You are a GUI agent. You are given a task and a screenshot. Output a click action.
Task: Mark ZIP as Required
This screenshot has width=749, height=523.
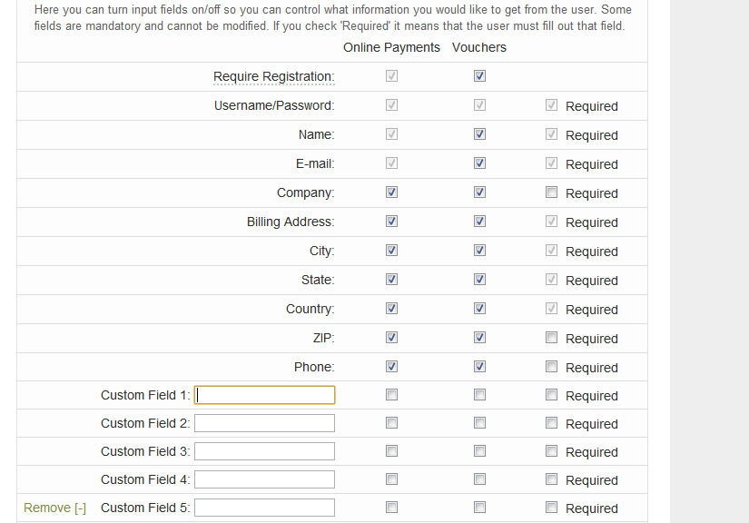551,338
